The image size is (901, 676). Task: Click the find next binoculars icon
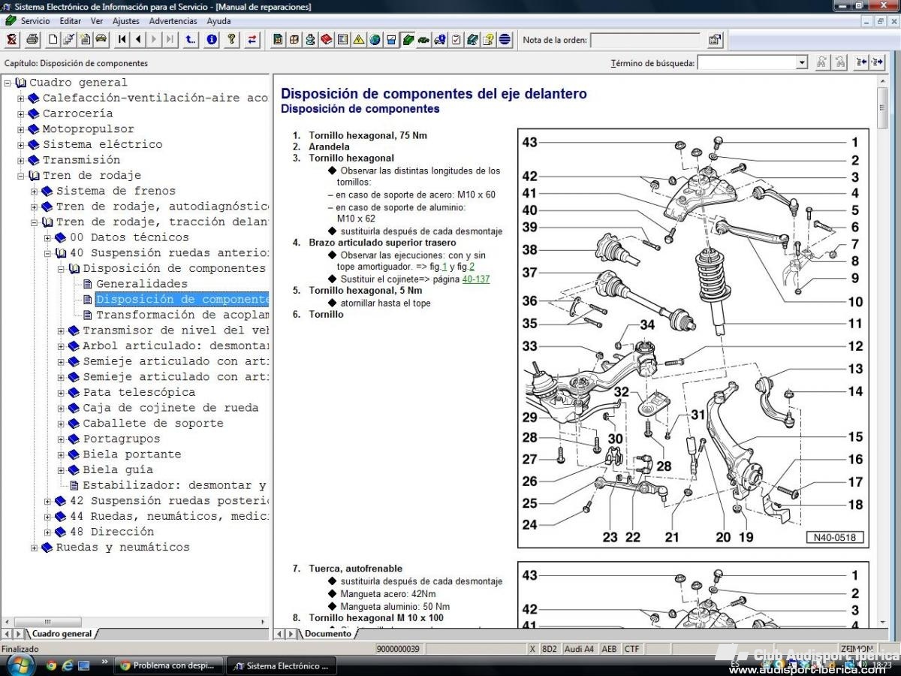point(822,62)
